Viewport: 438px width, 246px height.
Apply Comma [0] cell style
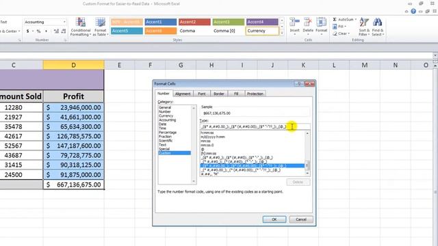pyautogui.click(x=228, y=31)
